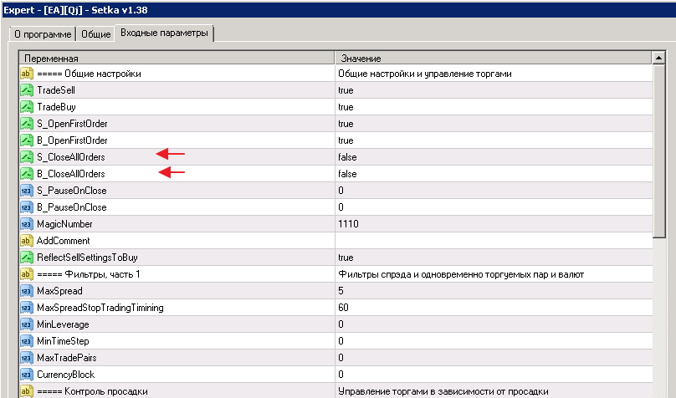Click the 'Общие настройки и управление торгами' value
The height and width of the screenshot is (398, 676).
(425, 74)
